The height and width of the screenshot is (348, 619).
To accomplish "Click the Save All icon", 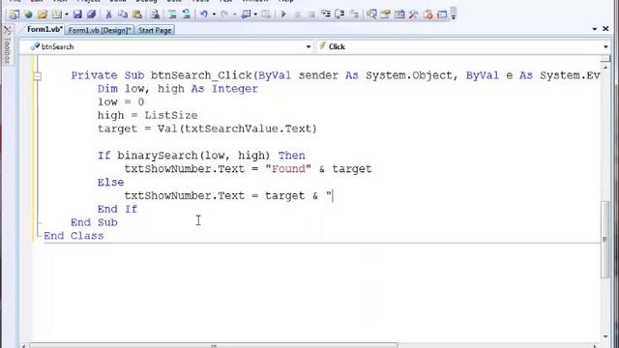I will [92, 14].
